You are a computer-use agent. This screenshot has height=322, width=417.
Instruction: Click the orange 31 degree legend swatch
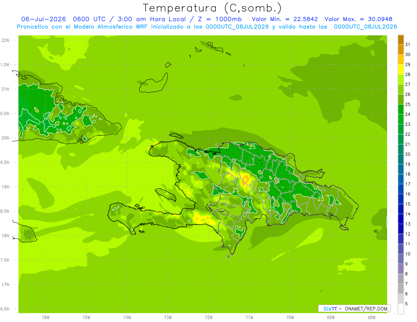coord(401,40)
